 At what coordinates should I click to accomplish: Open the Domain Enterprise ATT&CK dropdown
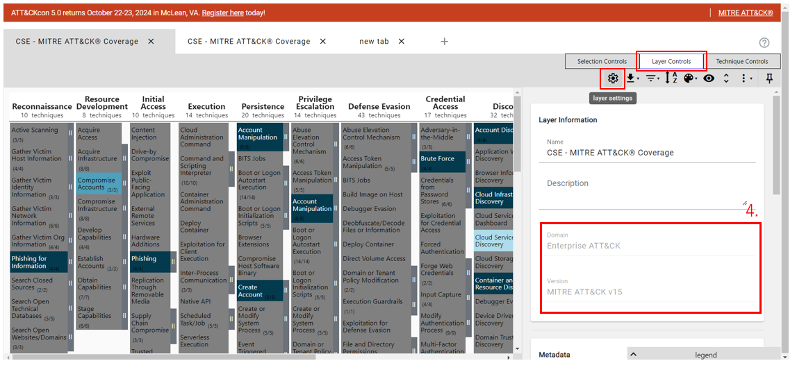[650, 246]
